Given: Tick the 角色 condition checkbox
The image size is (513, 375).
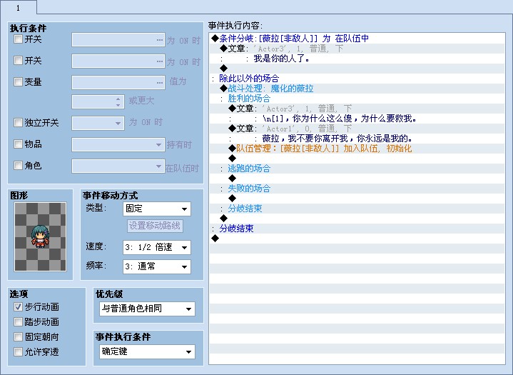Looking at the screenshot, I should pyautogui.click(x=18, y=166).
